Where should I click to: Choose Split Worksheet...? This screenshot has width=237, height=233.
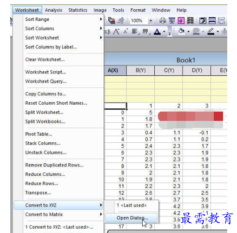pyautogui.click(x=44, y=112)
